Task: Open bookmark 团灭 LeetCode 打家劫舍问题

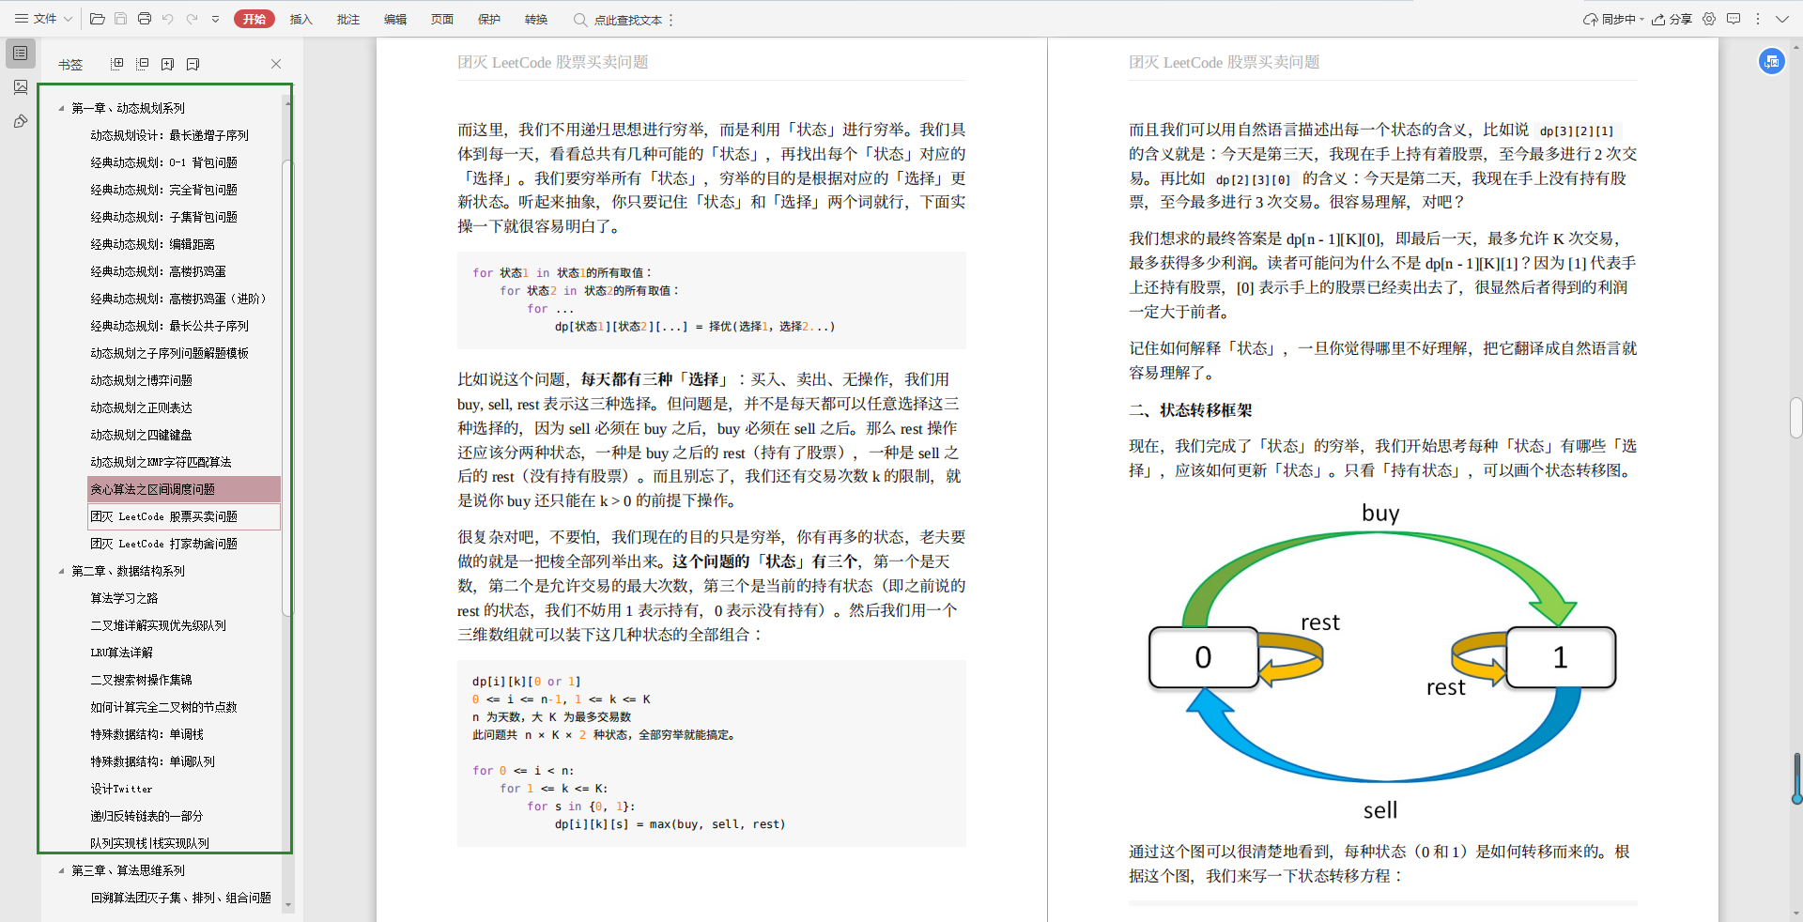Action: [163, 544]
